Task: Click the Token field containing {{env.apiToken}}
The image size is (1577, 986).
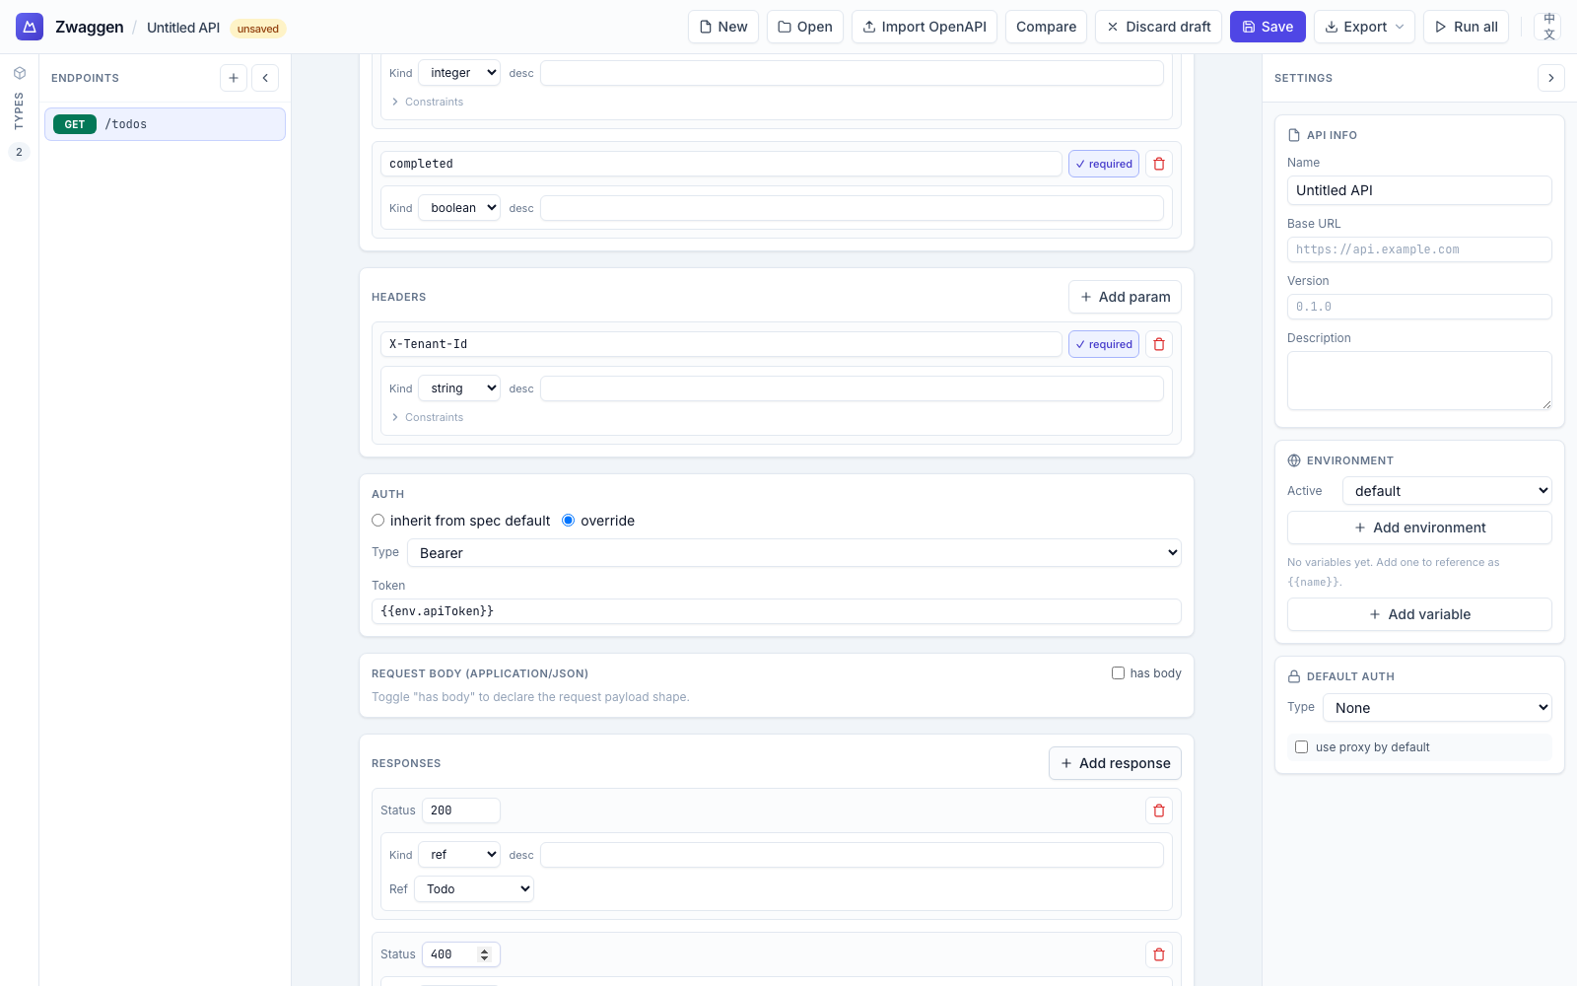Action: click(777, 610)
